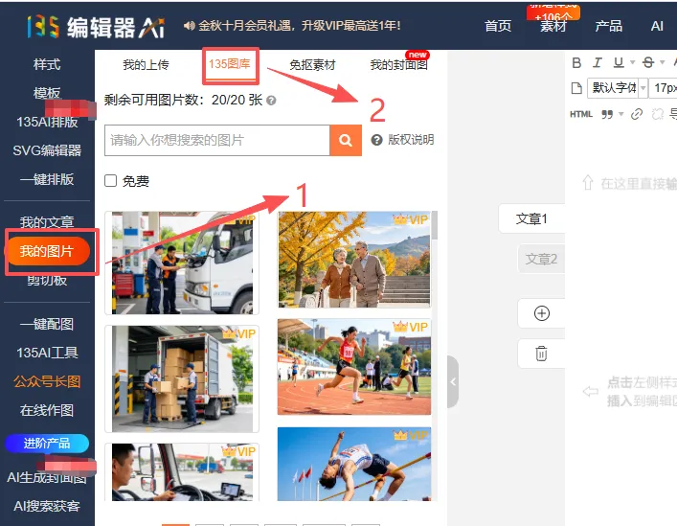Screen dimensions: 677x526
Task: Open 素材 in the top navigation
Action: click(553, 26)
